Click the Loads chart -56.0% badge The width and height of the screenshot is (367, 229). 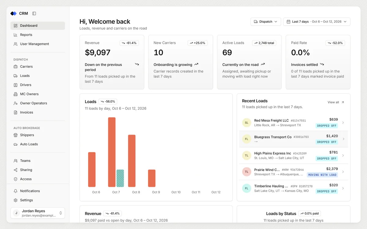(108, 102)
